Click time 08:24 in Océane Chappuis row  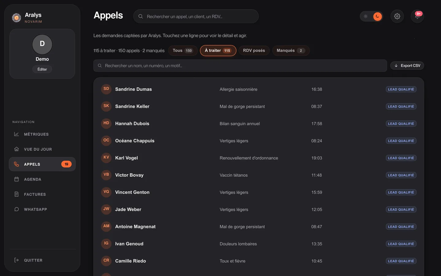(x=317, y=141)
